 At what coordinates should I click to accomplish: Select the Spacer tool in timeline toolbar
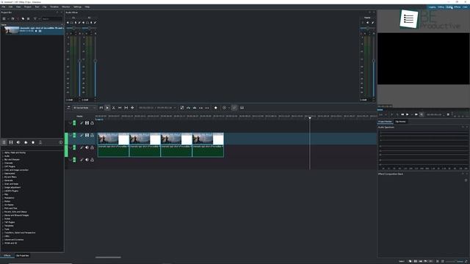120,108
